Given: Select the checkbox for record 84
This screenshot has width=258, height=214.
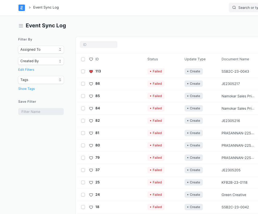Looking at the screenshot, I should tap(83, 108).
